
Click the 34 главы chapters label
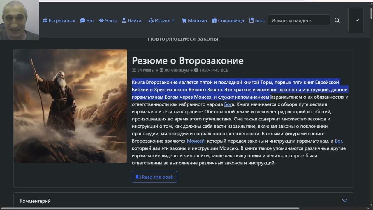[x=146, y=70]
